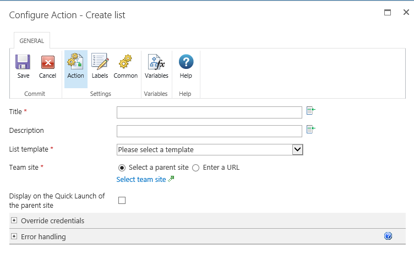This screenshot has height=253, width=414.
Task: Switch to the GENERAL ribbon tab
Action: click(x=32, y=41)
